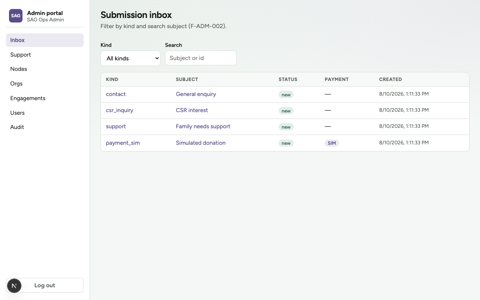The image size is (480, 300).
Task: Go to Inbox in the sidebar
Action: pos(45,40)
